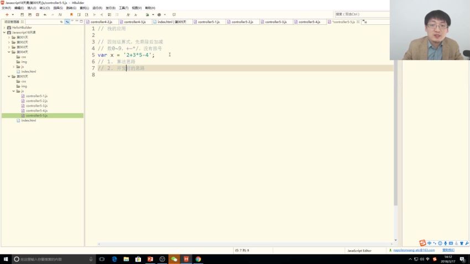Viewport: 470px width, 264px height.
Task: Open controller5-3.js in the project tree
Action: [x=36, y=105]
